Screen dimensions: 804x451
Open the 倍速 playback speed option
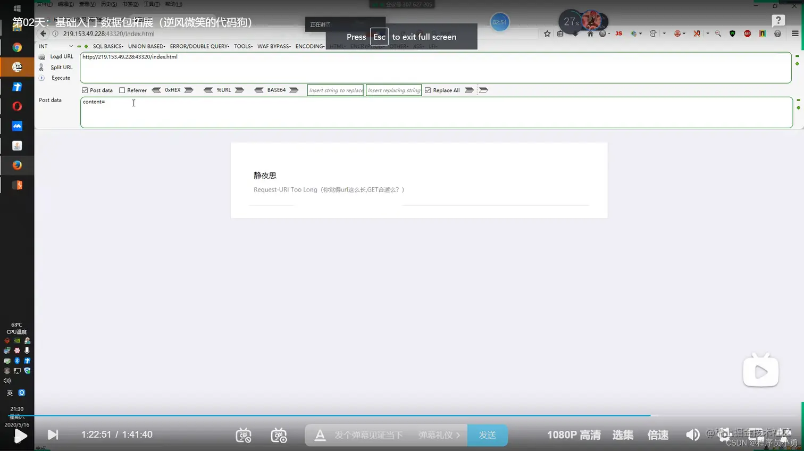tap(658, 435)
